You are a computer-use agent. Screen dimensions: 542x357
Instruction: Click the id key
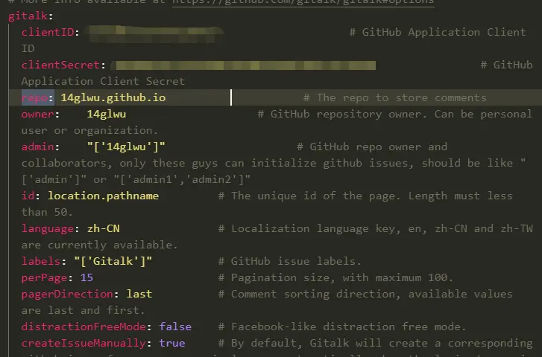[x=28, y=196]
